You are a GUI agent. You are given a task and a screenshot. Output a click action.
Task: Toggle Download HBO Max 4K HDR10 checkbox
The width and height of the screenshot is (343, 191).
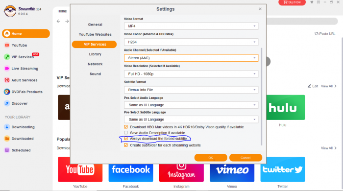pyautogui.click(x=126, y=127)
